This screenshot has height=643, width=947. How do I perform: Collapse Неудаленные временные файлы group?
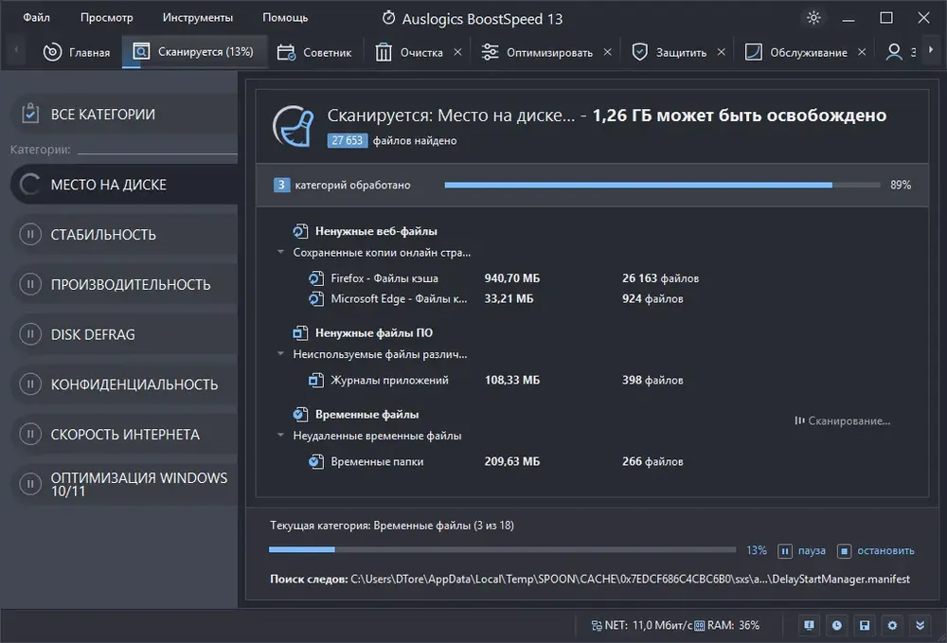[x=280, y=436]
